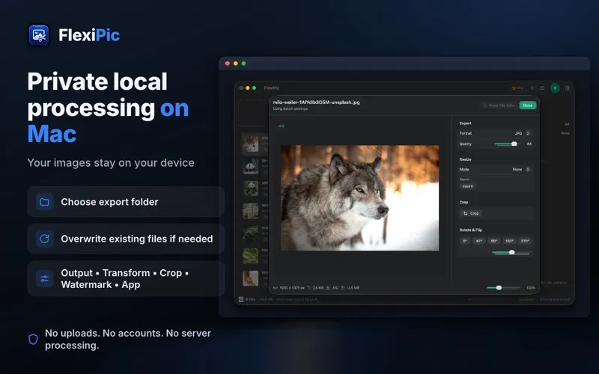Click the Output Transform Crop Watermark App card

126,278
